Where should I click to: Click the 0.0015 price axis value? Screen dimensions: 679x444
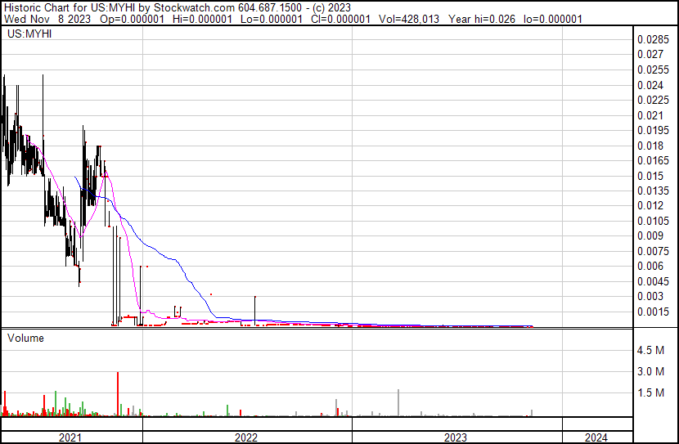[653, 312]
